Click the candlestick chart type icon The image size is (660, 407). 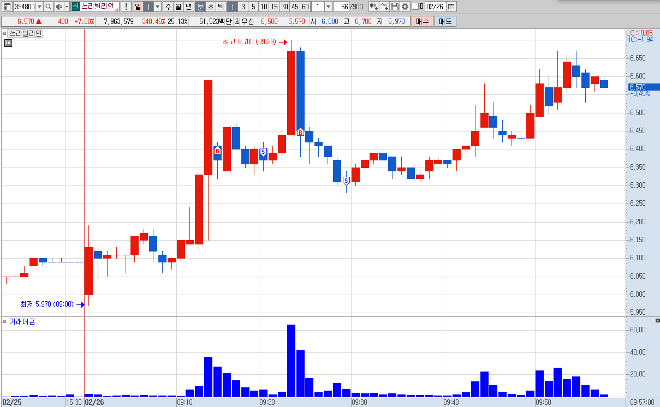[x=374, y=7]
